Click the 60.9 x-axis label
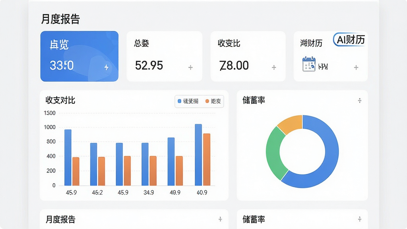 202,193
